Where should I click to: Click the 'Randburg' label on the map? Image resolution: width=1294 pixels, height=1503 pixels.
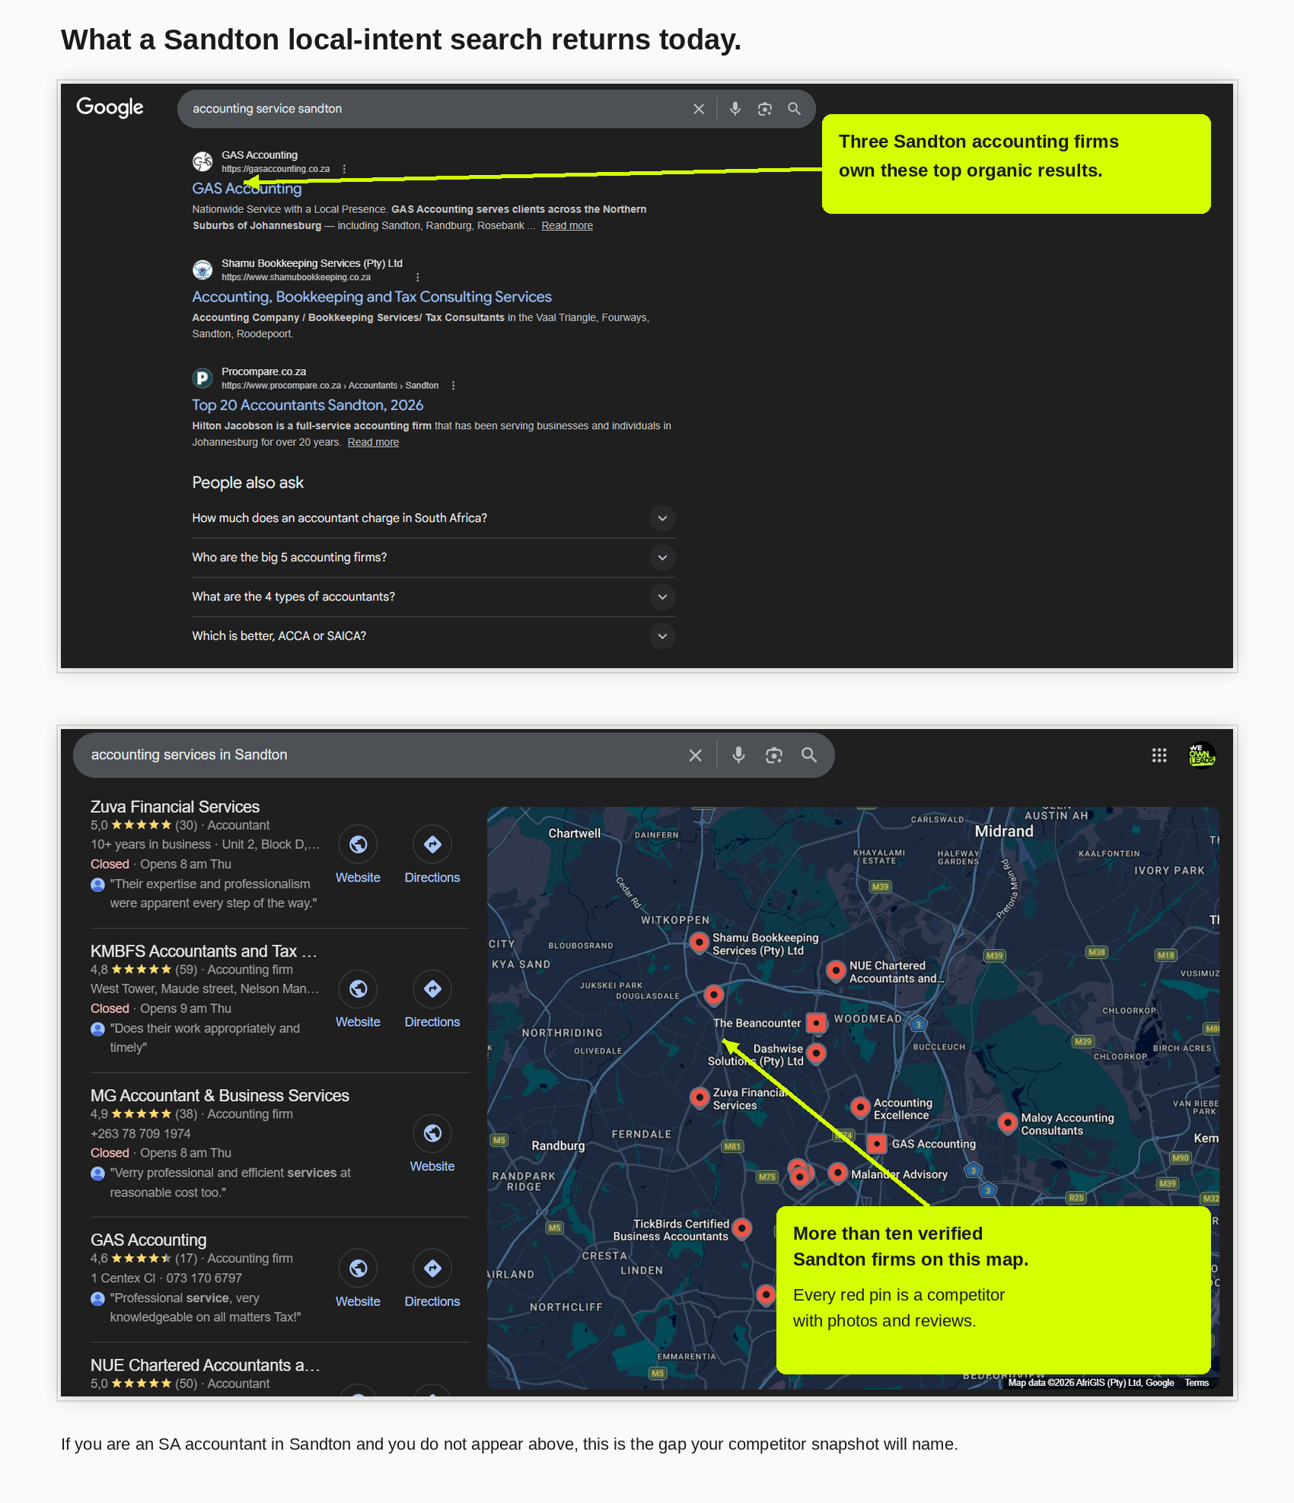pos(558,1145)
